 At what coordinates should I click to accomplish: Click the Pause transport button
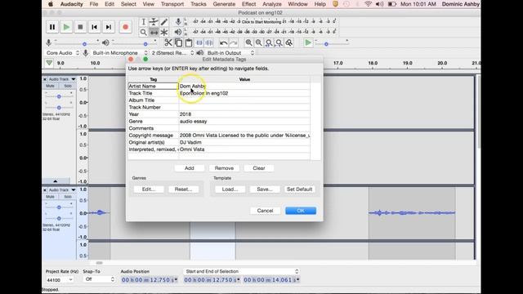52,27
